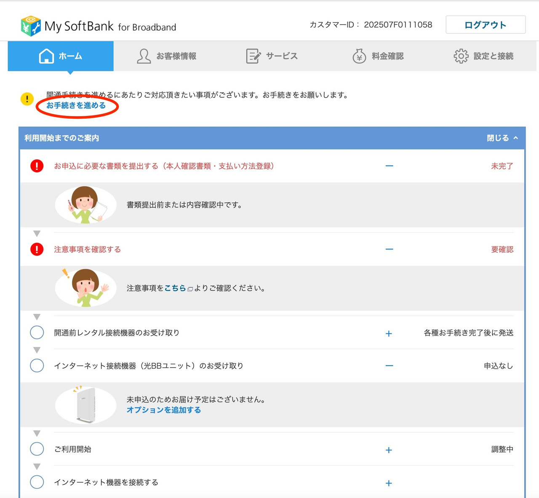Click red alert icon beside 書類を提出する

pos(37,166)
